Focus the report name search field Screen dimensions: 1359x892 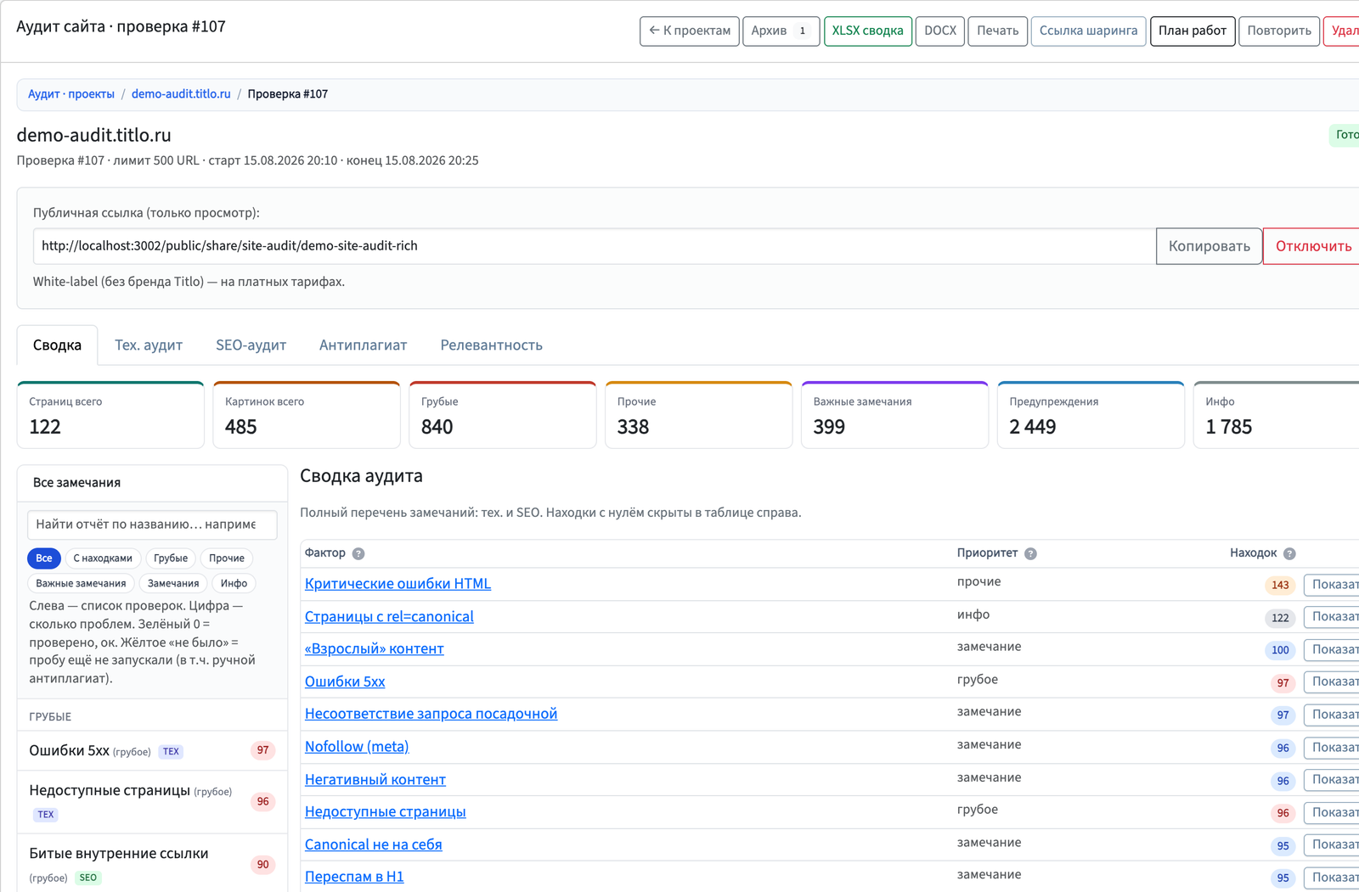click(152, 525)
